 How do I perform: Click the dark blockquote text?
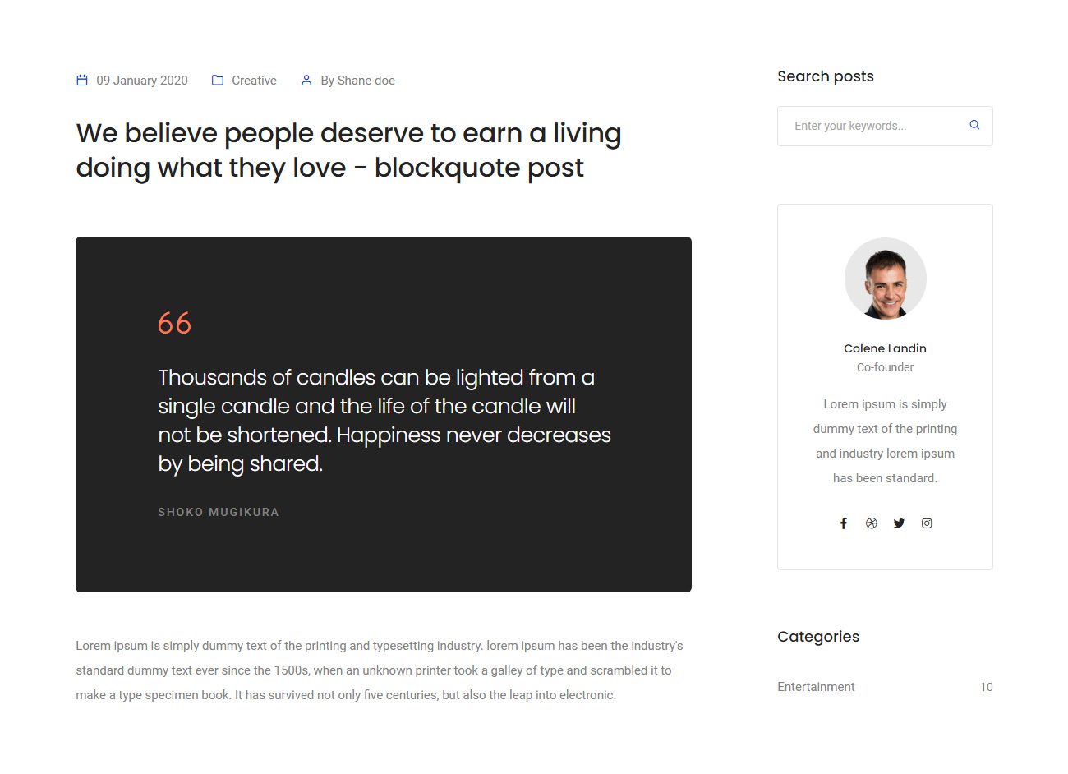(384, 421)
